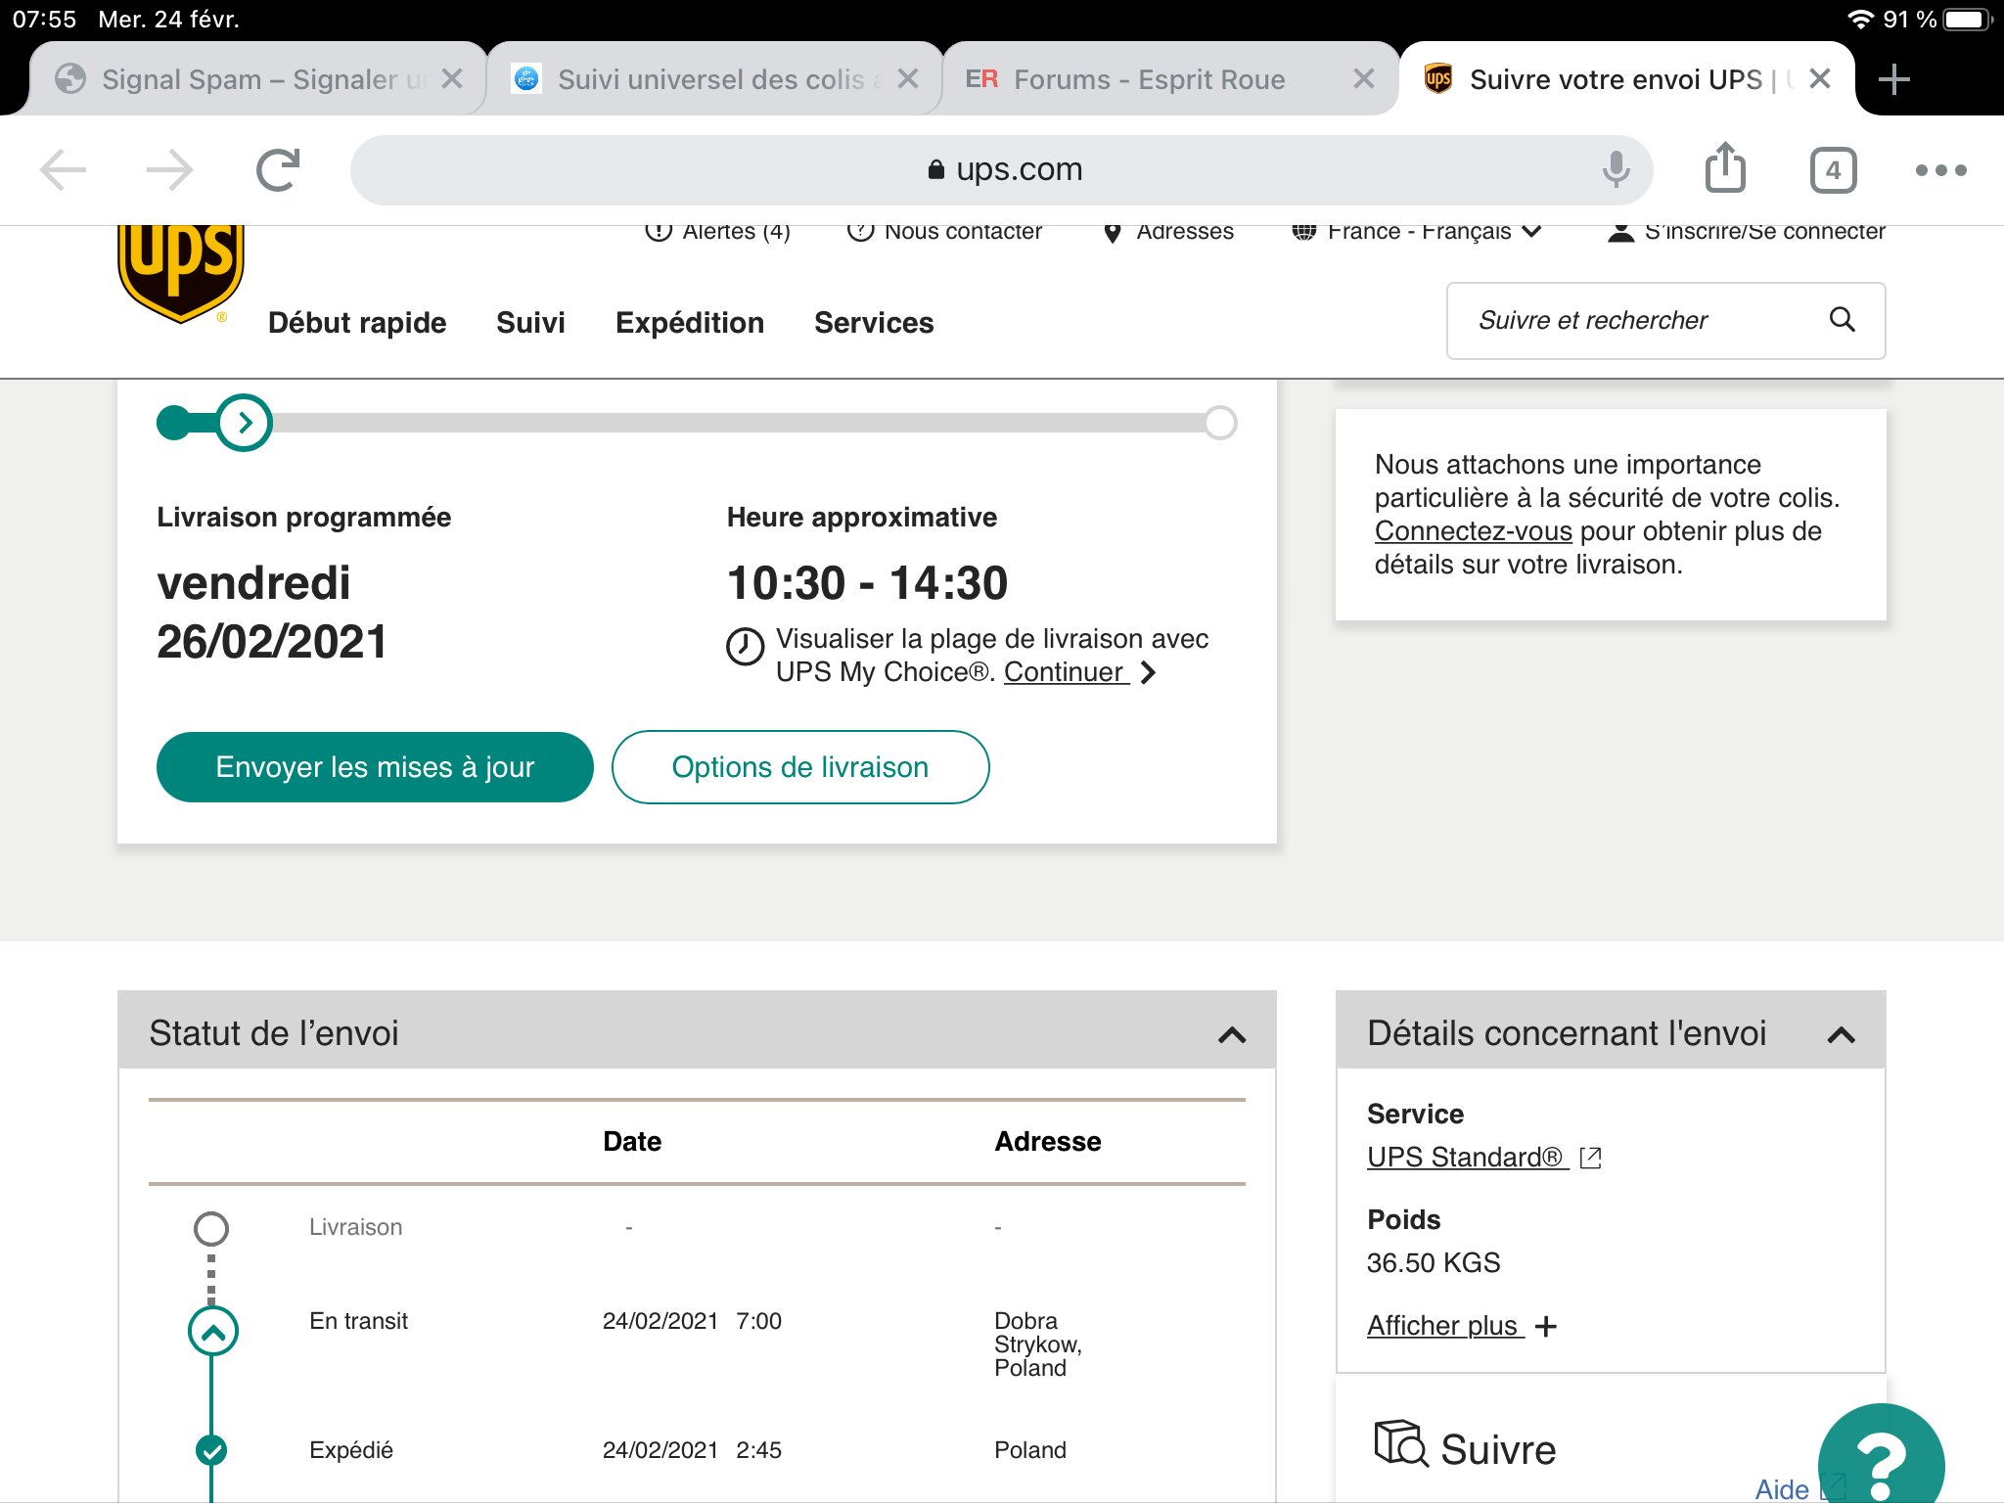The height and width of the screenshot is (1503, 2004).
Task: Collapse the Détails concernant l'envoi section
Action: [1841, 1034]
